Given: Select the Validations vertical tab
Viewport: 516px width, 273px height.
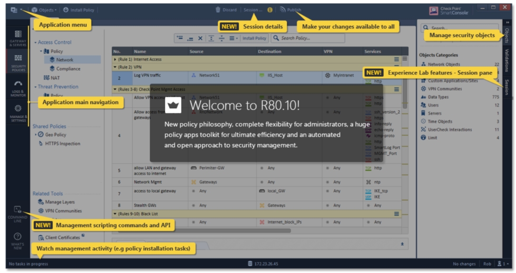Looking at the screenshot, I should click(507, 60).
